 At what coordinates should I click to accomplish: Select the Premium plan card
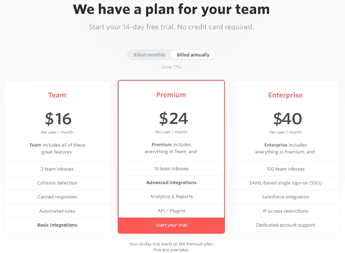(x=171, y=129)
